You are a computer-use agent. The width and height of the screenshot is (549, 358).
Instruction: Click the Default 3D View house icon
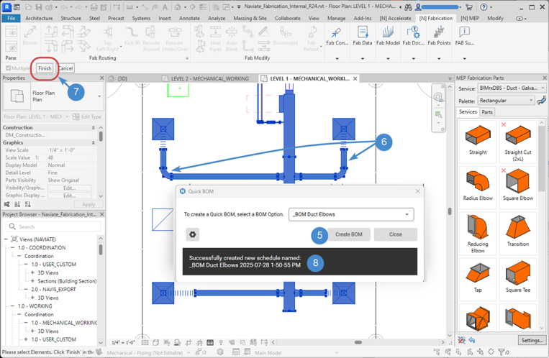(178, 7)
